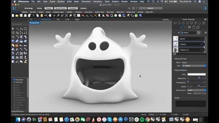Click the Zoom Extents icon
This screenshot has width=219, height=123.
tap(66, 15)
